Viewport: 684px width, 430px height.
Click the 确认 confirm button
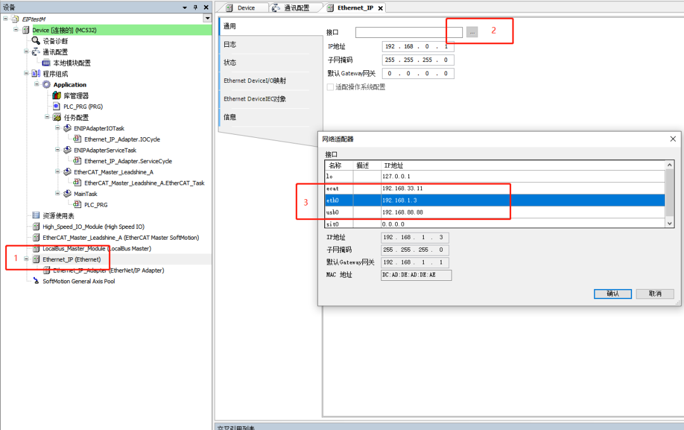[x=611, y=293]
